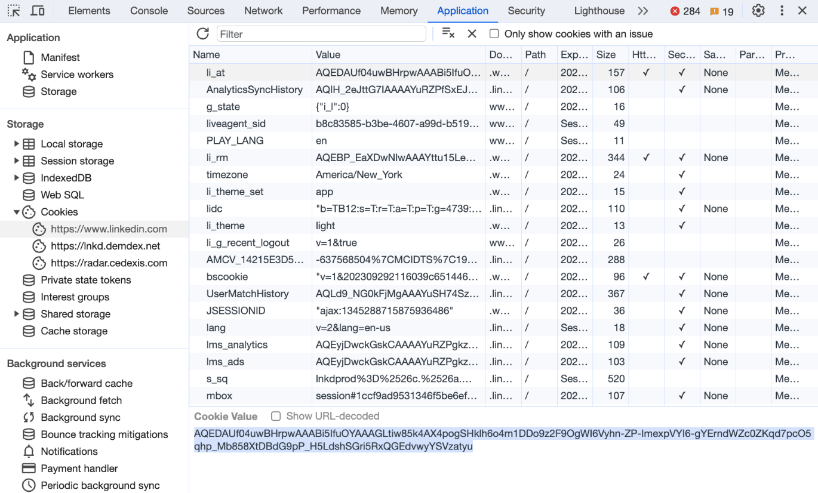The height and width of the screenshot is (493, 818).
Task: Select the timezone cookie row
Action: pyautogui.click(x=503, y=175)
